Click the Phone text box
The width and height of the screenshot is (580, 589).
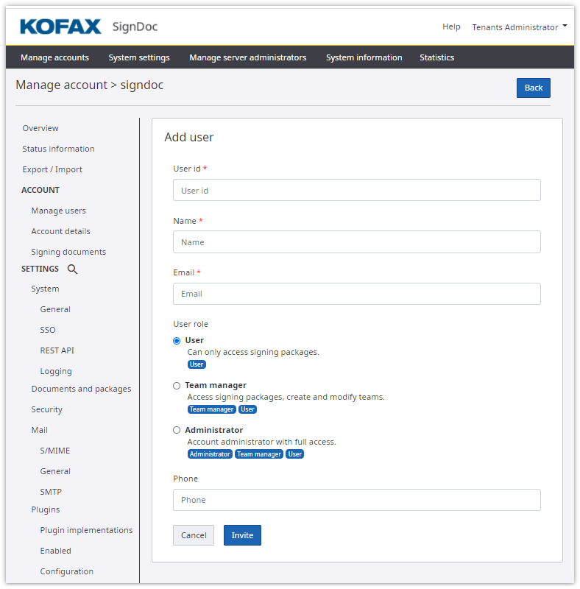[356, 500]
